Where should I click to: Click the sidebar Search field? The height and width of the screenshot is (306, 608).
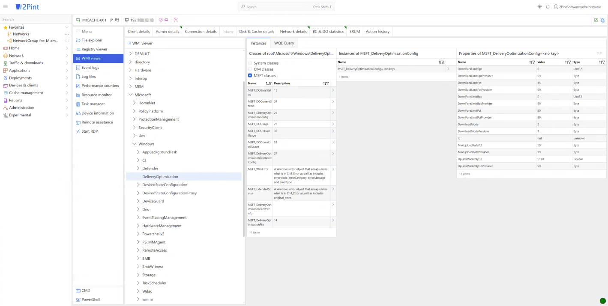[x=35, y=19]
